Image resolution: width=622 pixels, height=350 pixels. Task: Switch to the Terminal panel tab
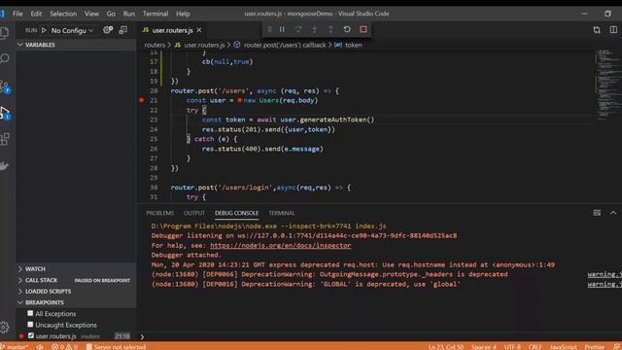pos(282,213)
